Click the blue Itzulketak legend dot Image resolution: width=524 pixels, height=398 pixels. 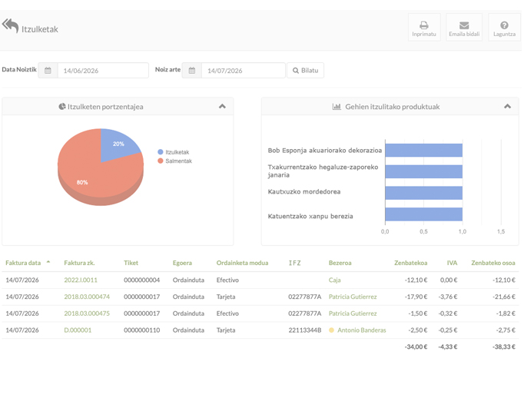click(161, 152)
